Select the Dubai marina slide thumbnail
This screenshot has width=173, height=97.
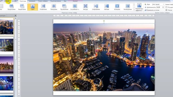(x=6, y=26)
